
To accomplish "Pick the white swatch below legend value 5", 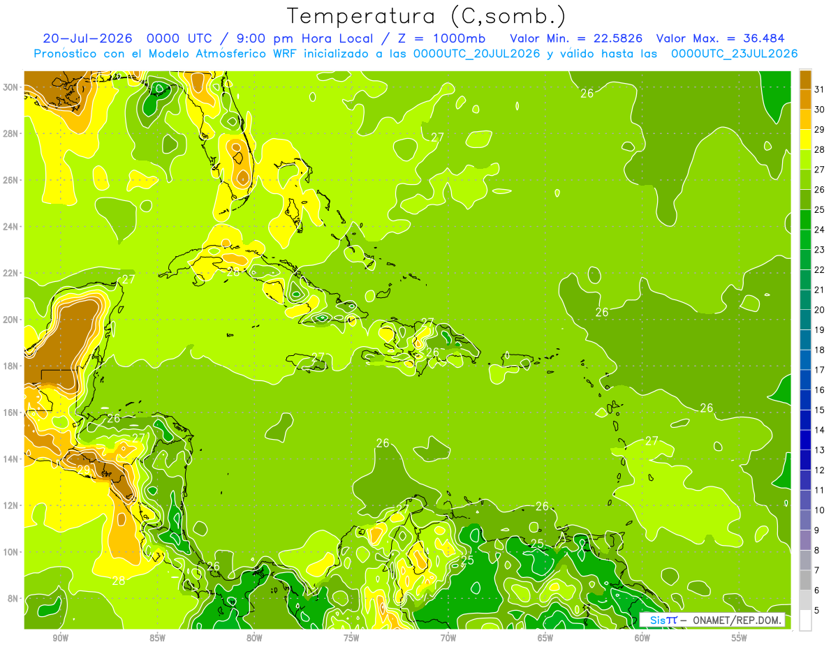I will 805,620.
